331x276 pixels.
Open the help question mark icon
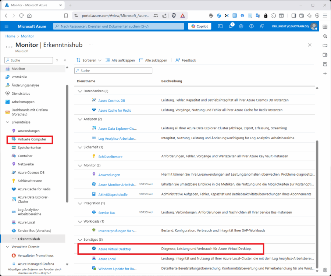251,26
